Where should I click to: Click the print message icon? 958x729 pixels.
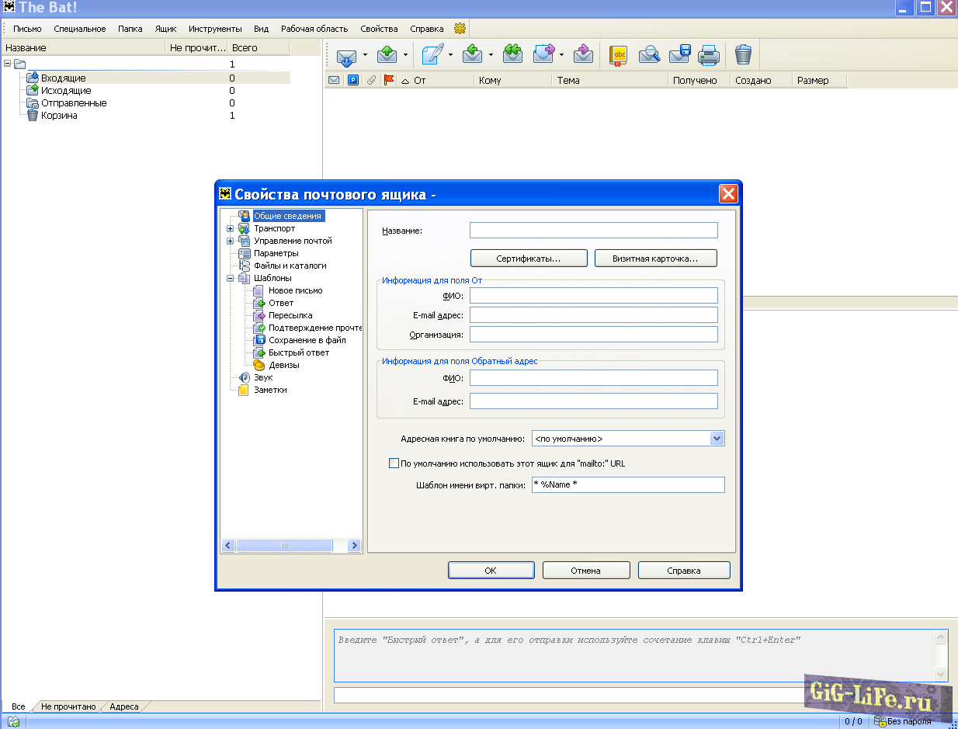(708, 55)
